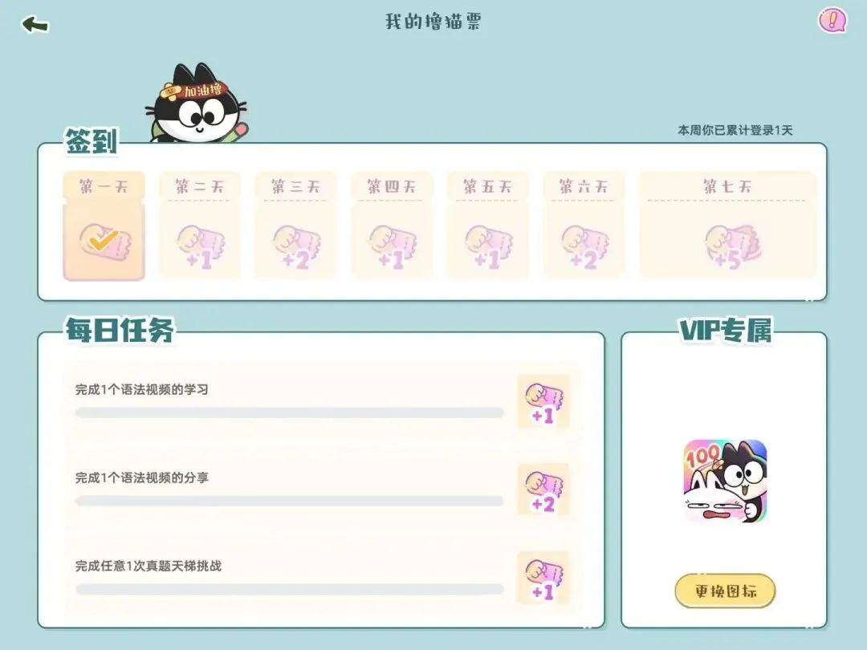Open the VIP cat app icon thumbnail
The width and height of the screenshot is (867, 650).
click(725, 481)
